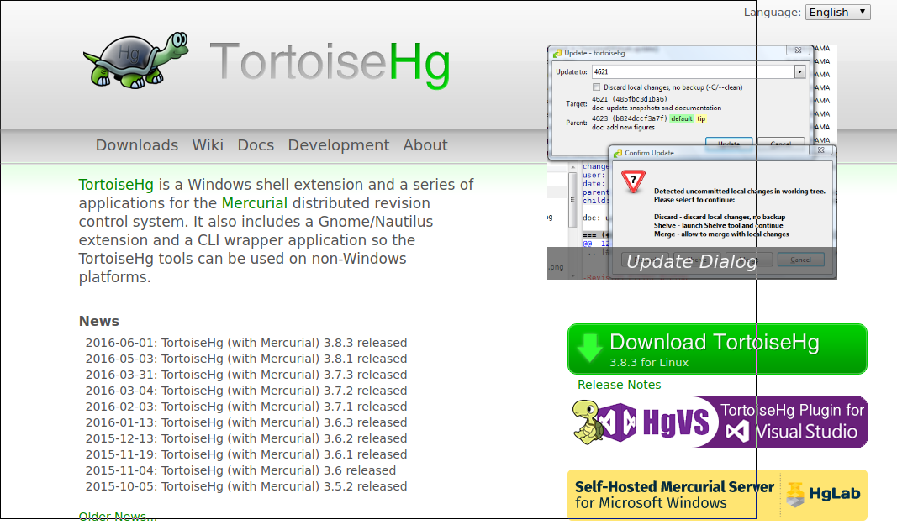Click the News heading
This screenshot has height=530, width=897.
(x=99, y=321)
